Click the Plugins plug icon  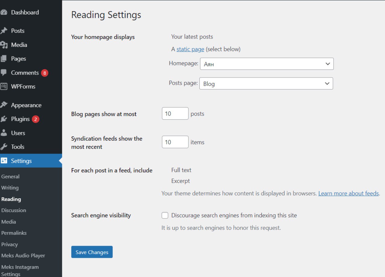pyautogui.click(x=4, y=119)
